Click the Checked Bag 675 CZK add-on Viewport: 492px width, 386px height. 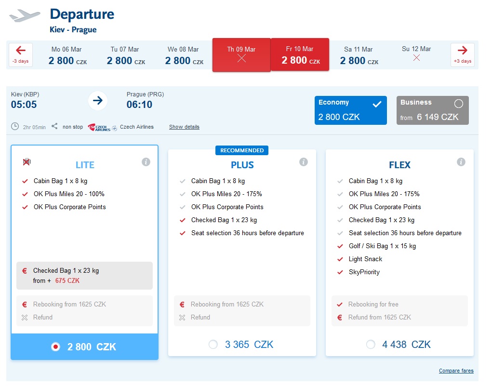tap(84, 276)
